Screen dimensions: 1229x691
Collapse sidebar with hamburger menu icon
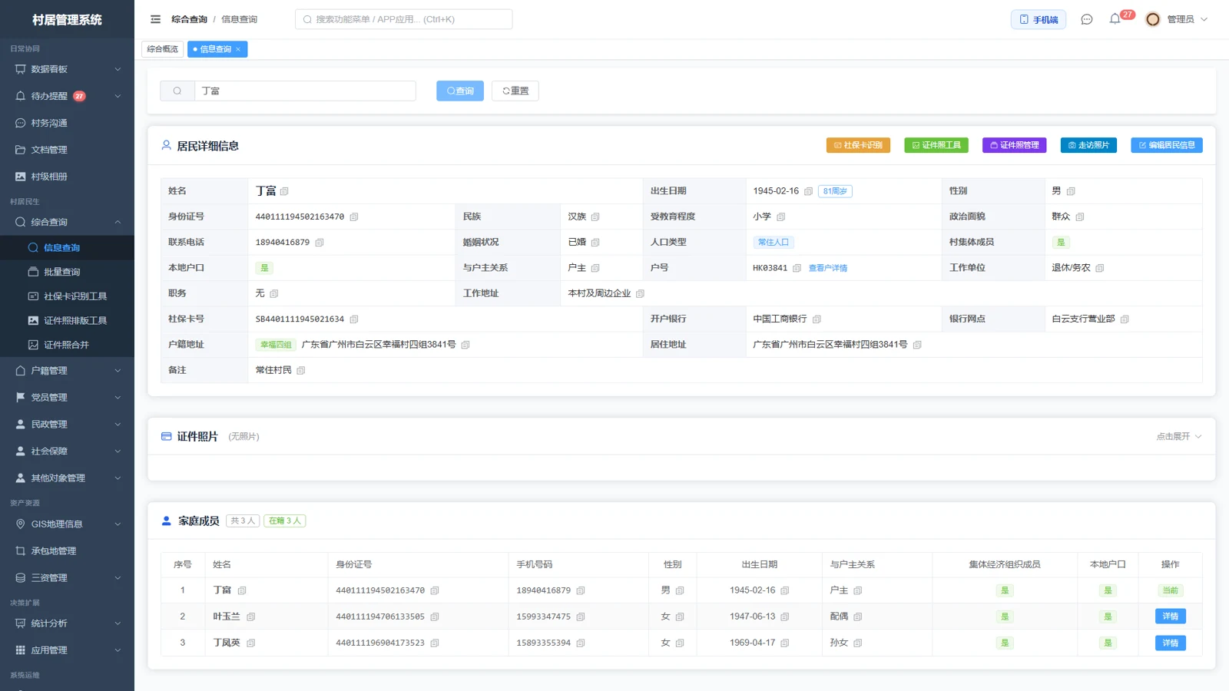pos(155,19)
